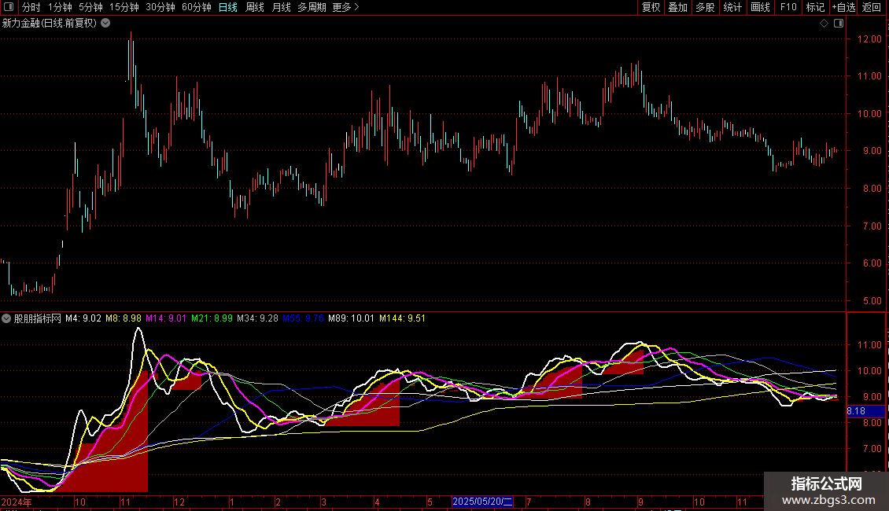Open the 多股 multi-stock view
The image size is (889, 511).
tap(705, 7)
